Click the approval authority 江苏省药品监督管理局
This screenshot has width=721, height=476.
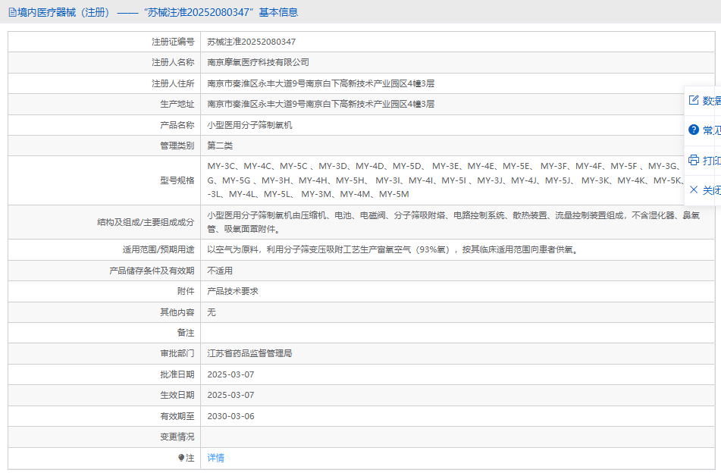tap(249, 353)
